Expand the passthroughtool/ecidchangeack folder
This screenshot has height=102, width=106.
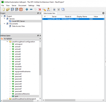pos(7,99)
